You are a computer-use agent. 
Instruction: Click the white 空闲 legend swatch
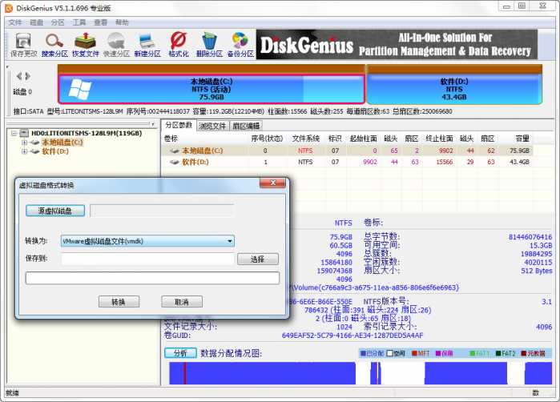click(389, 353)
